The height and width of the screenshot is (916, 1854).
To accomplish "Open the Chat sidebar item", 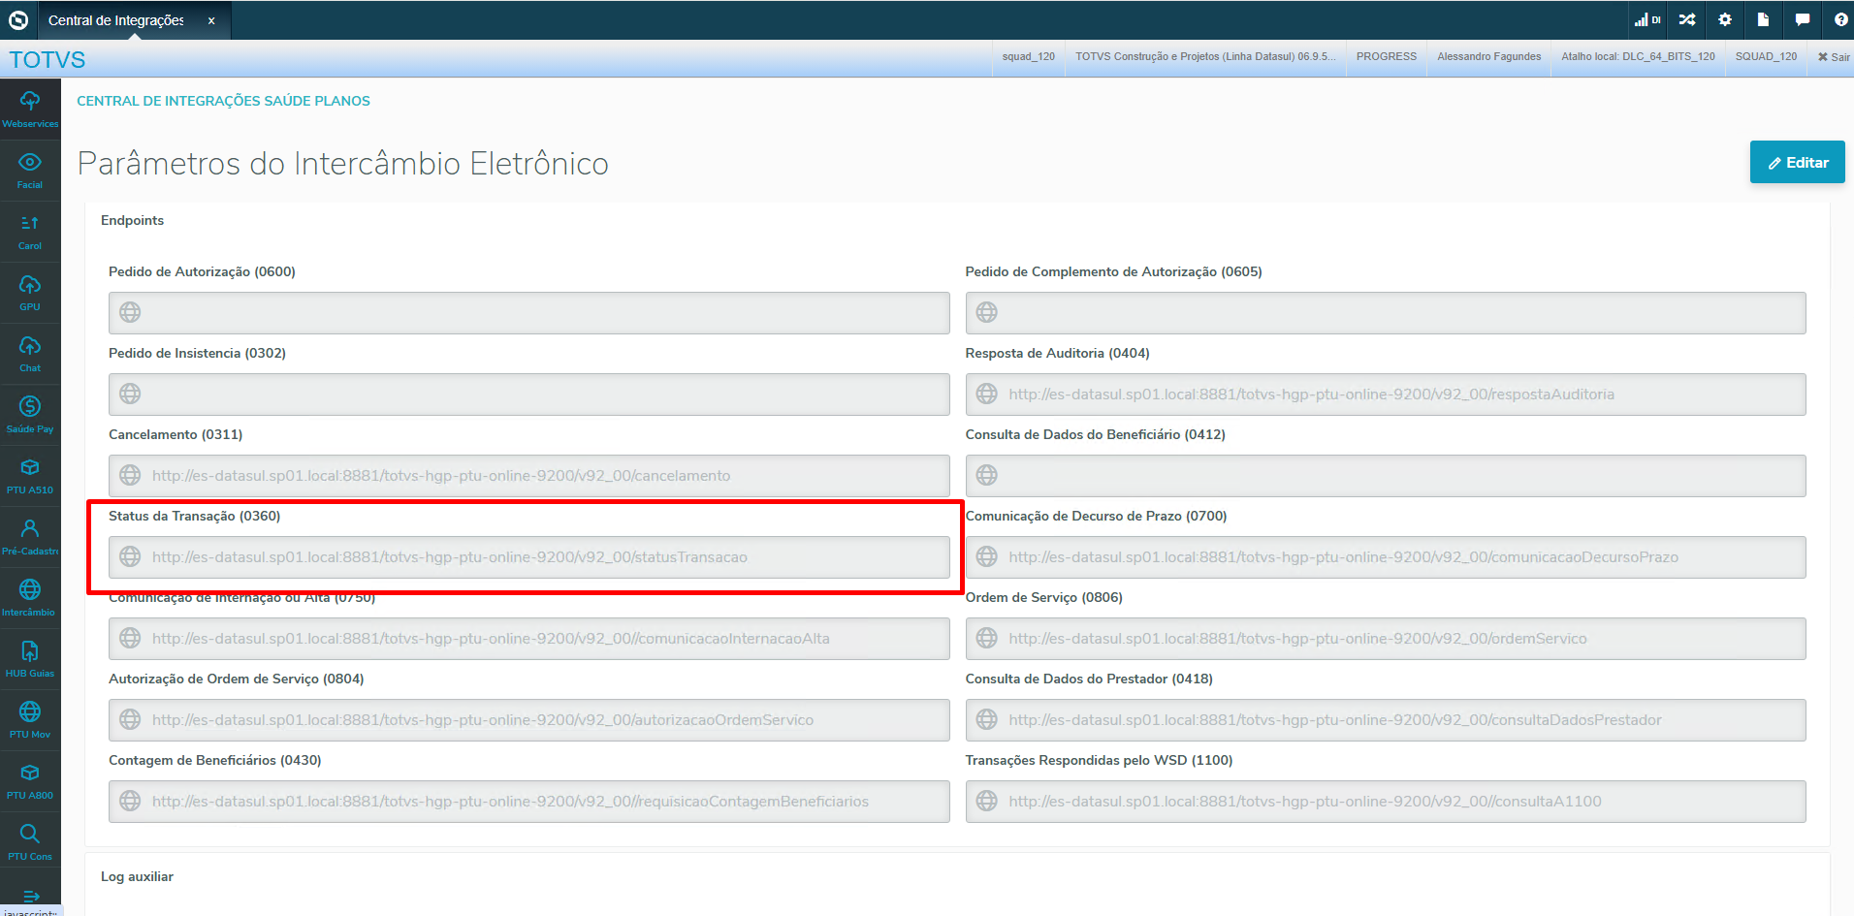I will point(30,354).
